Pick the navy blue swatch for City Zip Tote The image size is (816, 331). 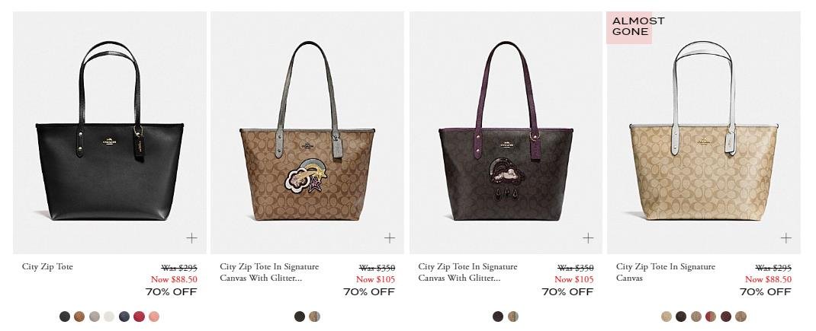tap(124, 317)
